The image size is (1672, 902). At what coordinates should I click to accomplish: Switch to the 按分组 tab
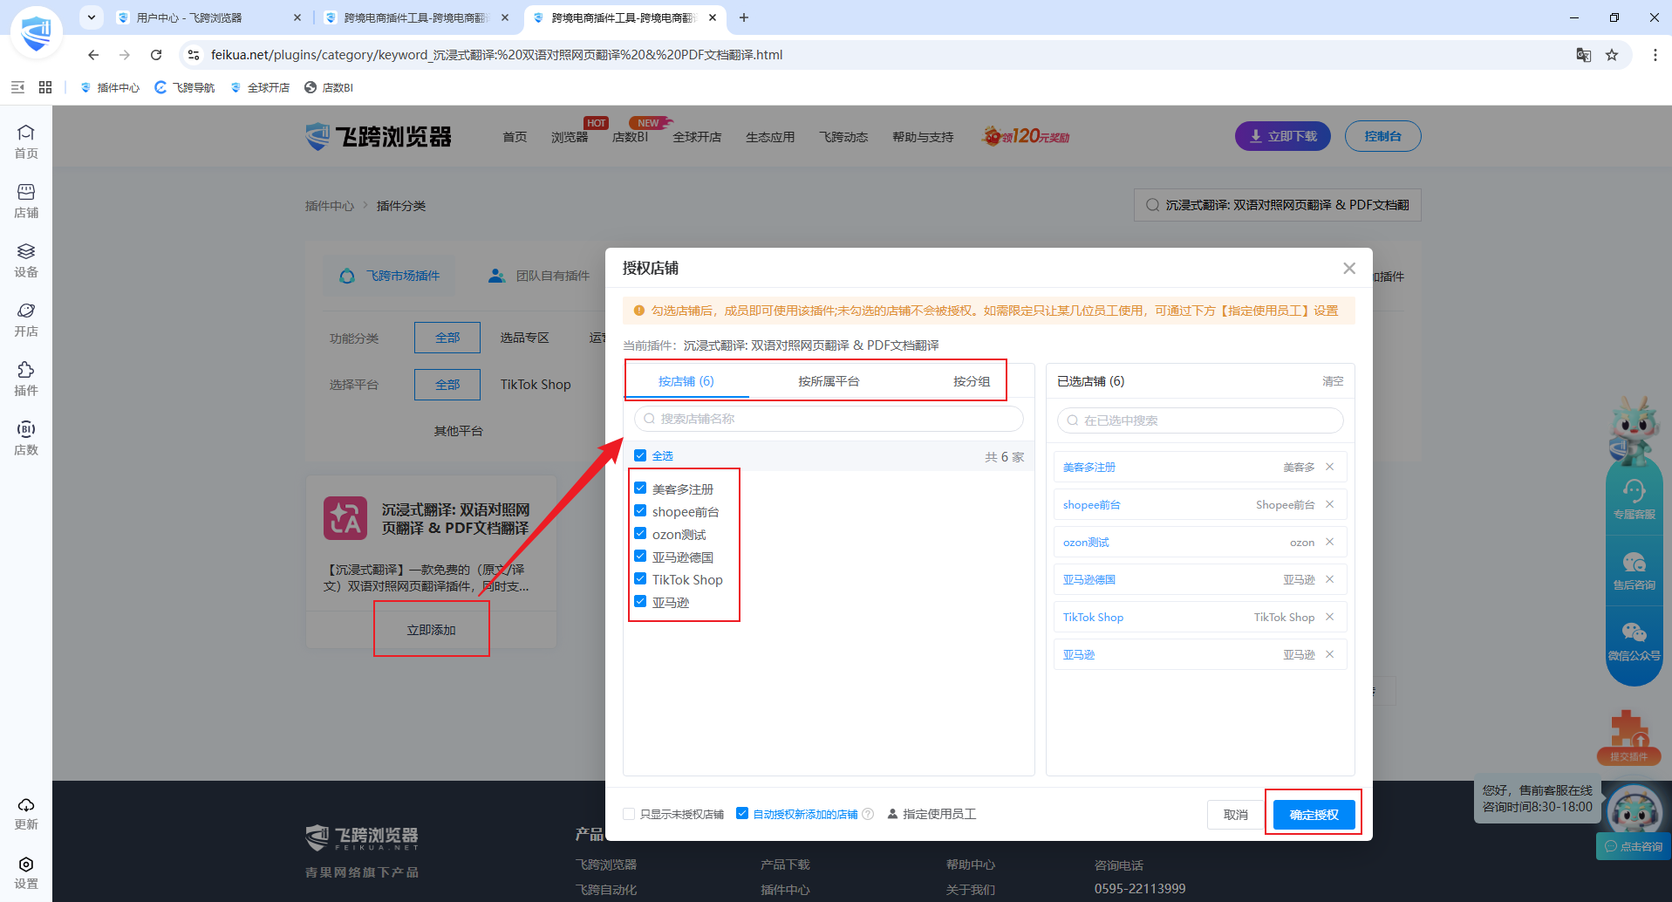972,381
